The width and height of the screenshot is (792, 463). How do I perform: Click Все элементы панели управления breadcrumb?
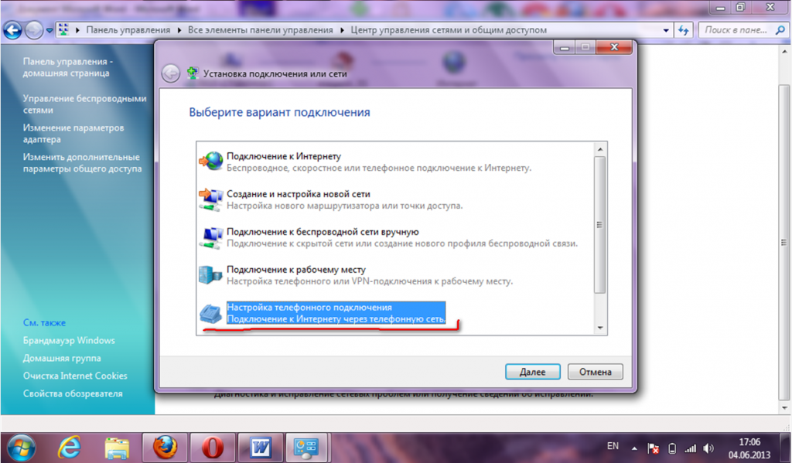tap(260, 30)
